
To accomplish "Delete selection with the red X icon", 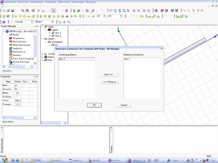I will coord(39,11).
